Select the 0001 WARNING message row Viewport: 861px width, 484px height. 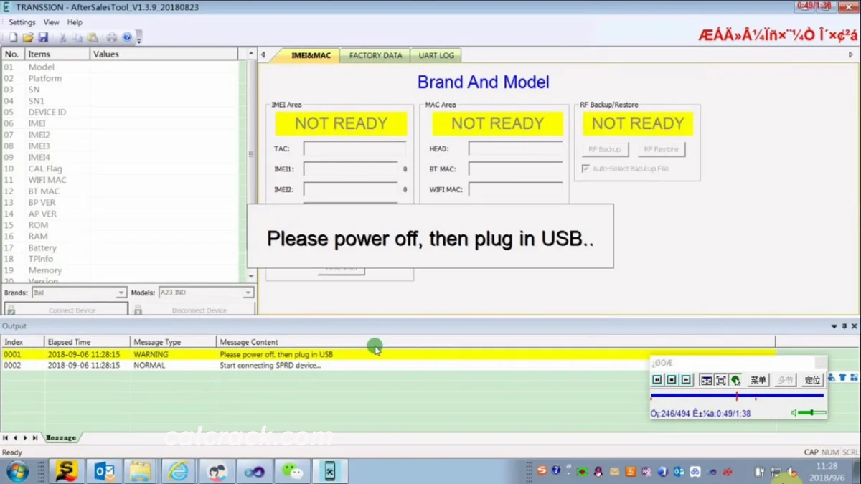point(387,354)
